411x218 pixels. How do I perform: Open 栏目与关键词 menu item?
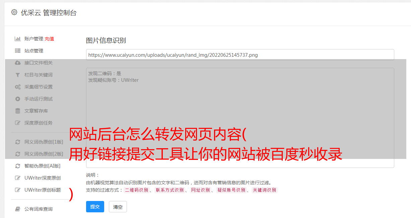tap(39, 75)
